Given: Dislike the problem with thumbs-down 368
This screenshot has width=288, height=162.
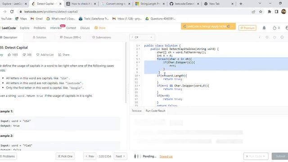Looking at the screenshot, I should [x=27, y=55].
